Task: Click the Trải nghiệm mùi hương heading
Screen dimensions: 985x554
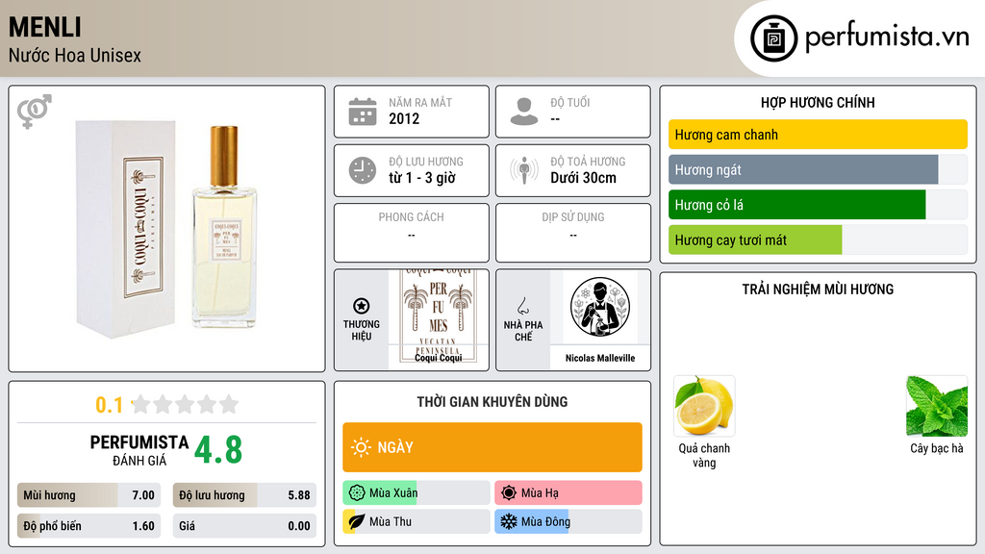Action: click(x=818, y=290)
